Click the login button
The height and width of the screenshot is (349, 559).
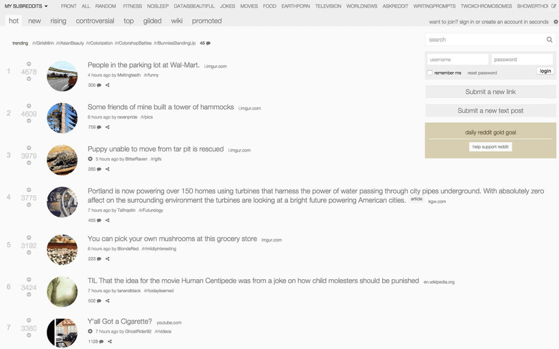click(545, 71)
